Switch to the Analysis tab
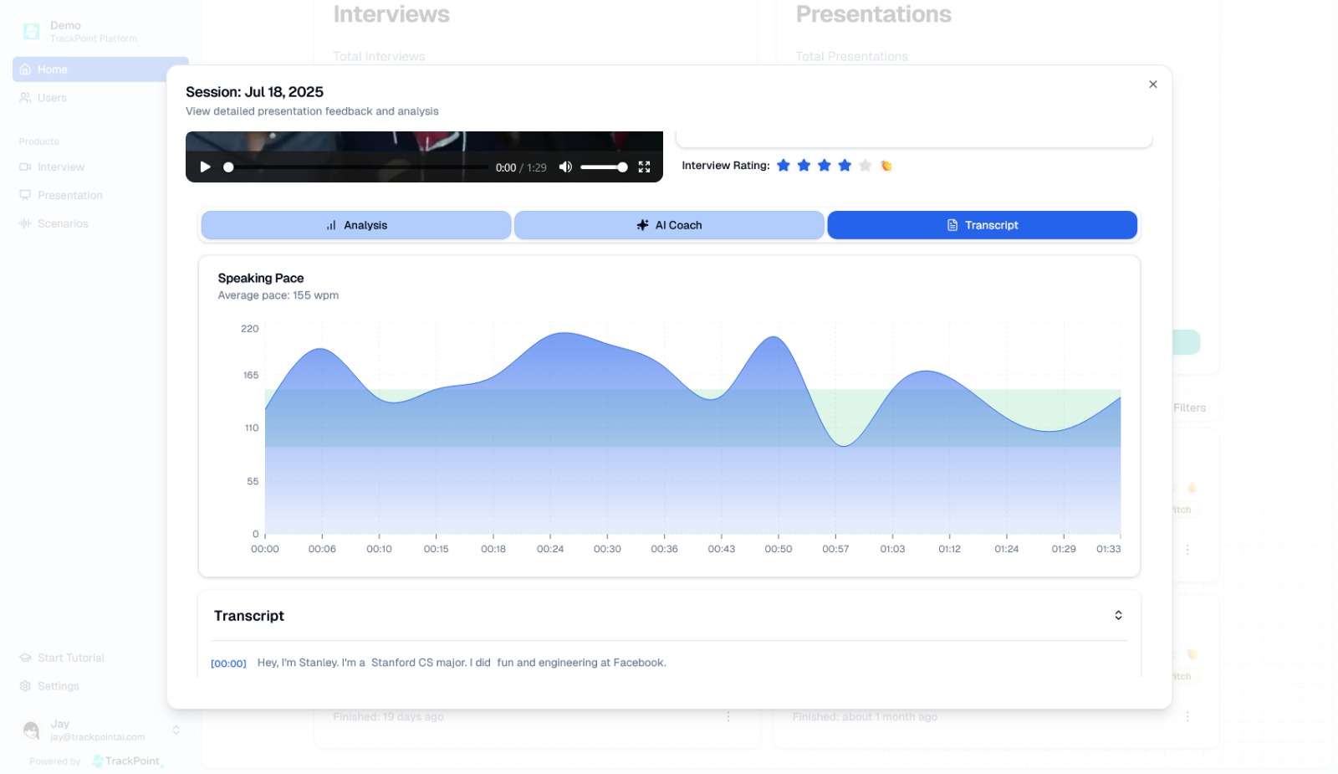This screenshot has height=774, width=1338. (x=356, y=225)
